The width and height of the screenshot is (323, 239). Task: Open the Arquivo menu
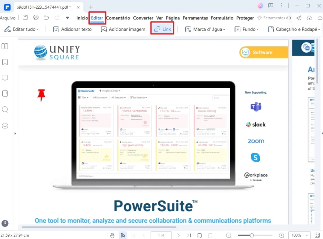point(8,18)
